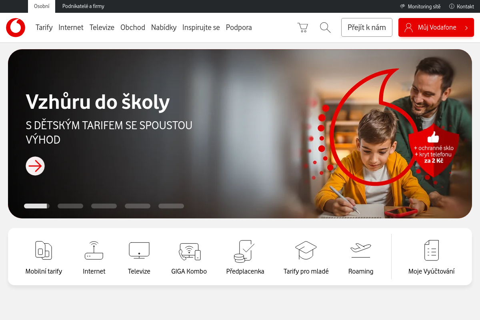Click the Mobilní tarify label
480x320 pixels.
[x=44, y=271]
